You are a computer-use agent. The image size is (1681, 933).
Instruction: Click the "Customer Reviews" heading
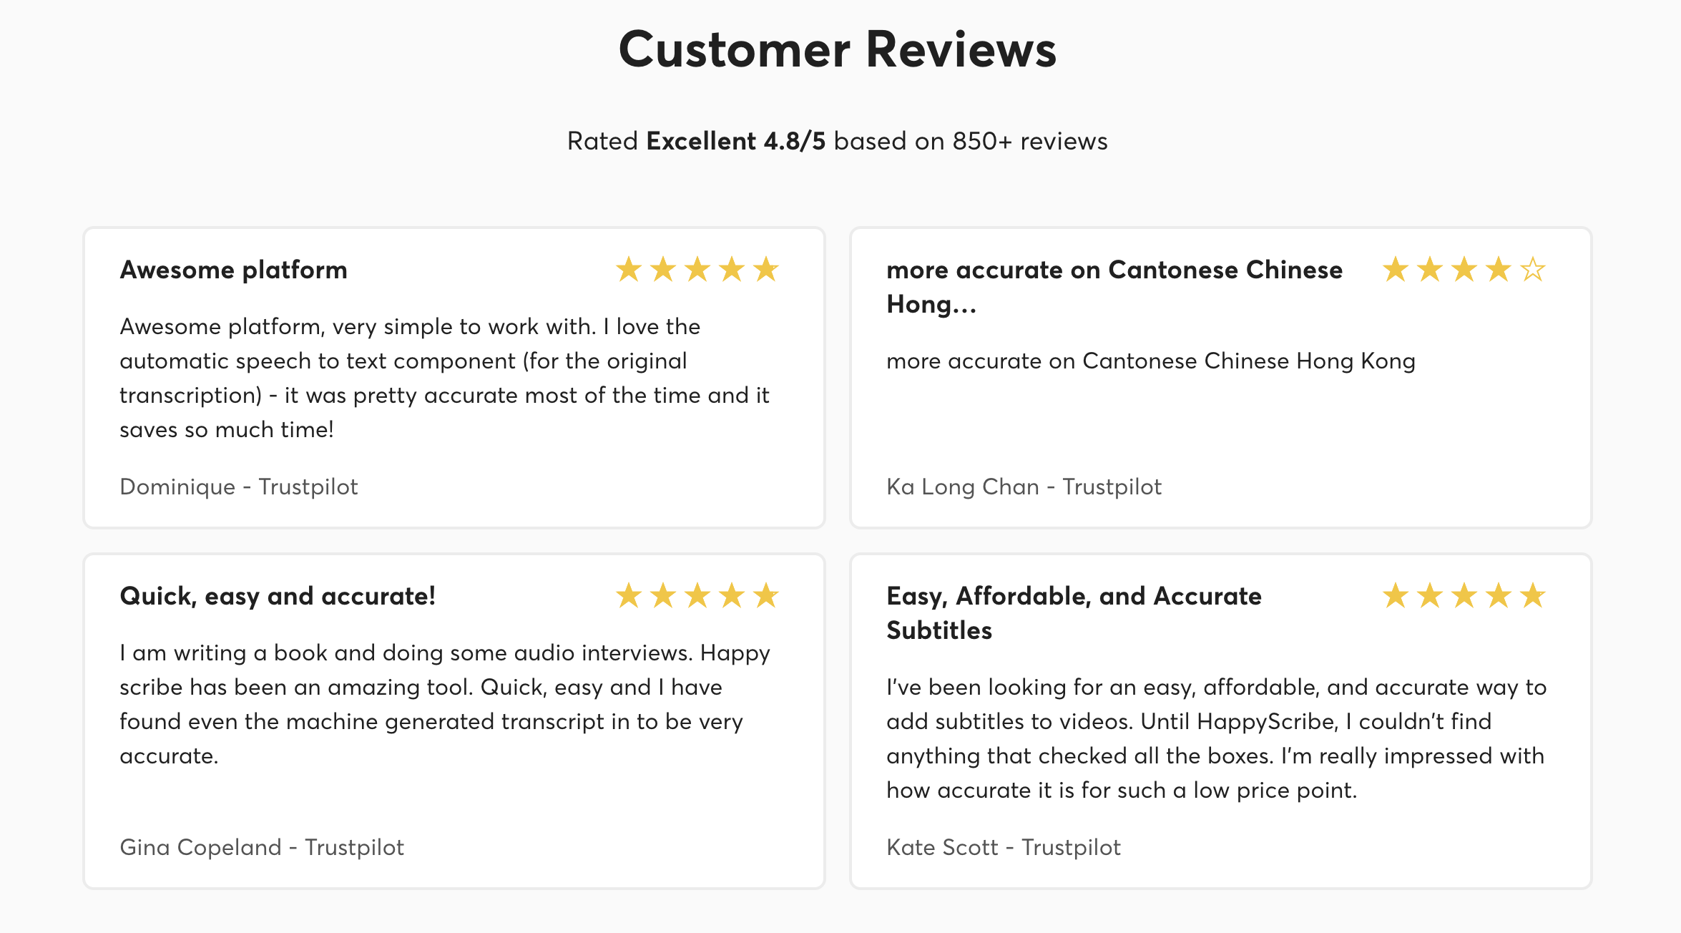[837, 50]
